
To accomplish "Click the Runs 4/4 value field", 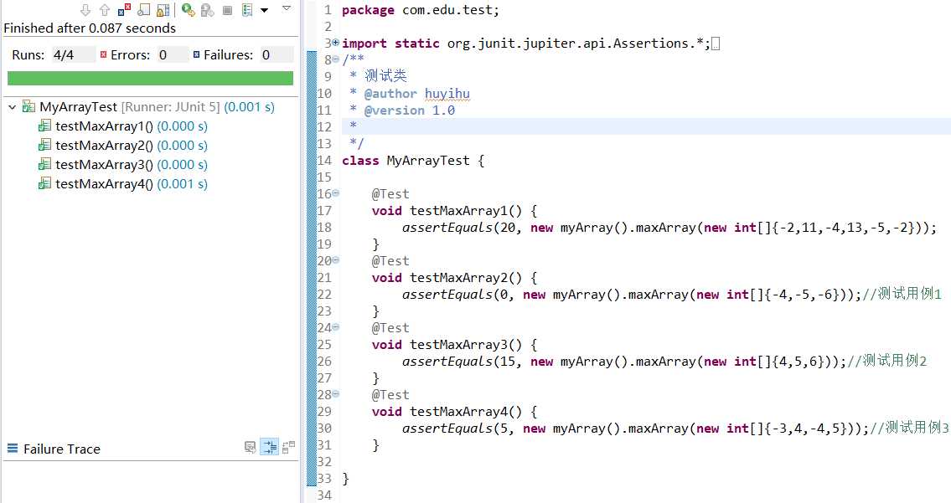I will pyautogui.click(x=73, y=54).
